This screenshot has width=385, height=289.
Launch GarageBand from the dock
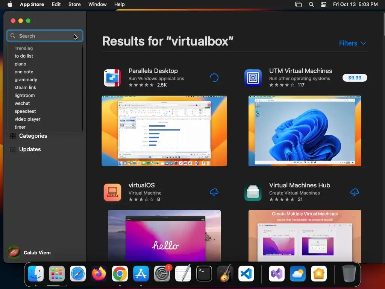click(225, 274)
